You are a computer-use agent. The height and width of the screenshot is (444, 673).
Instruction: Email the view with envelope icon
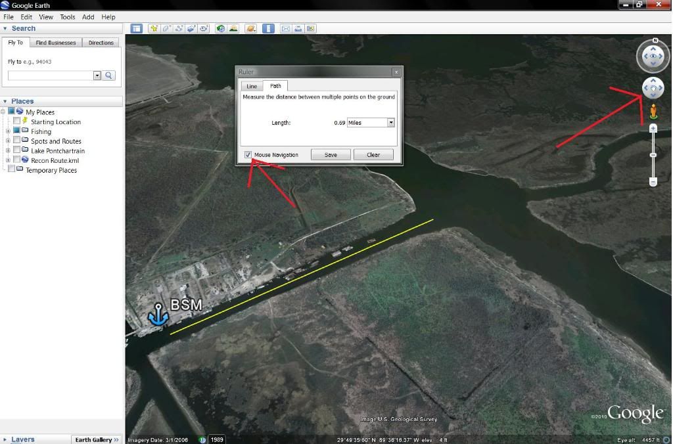[x=285, y=29]
